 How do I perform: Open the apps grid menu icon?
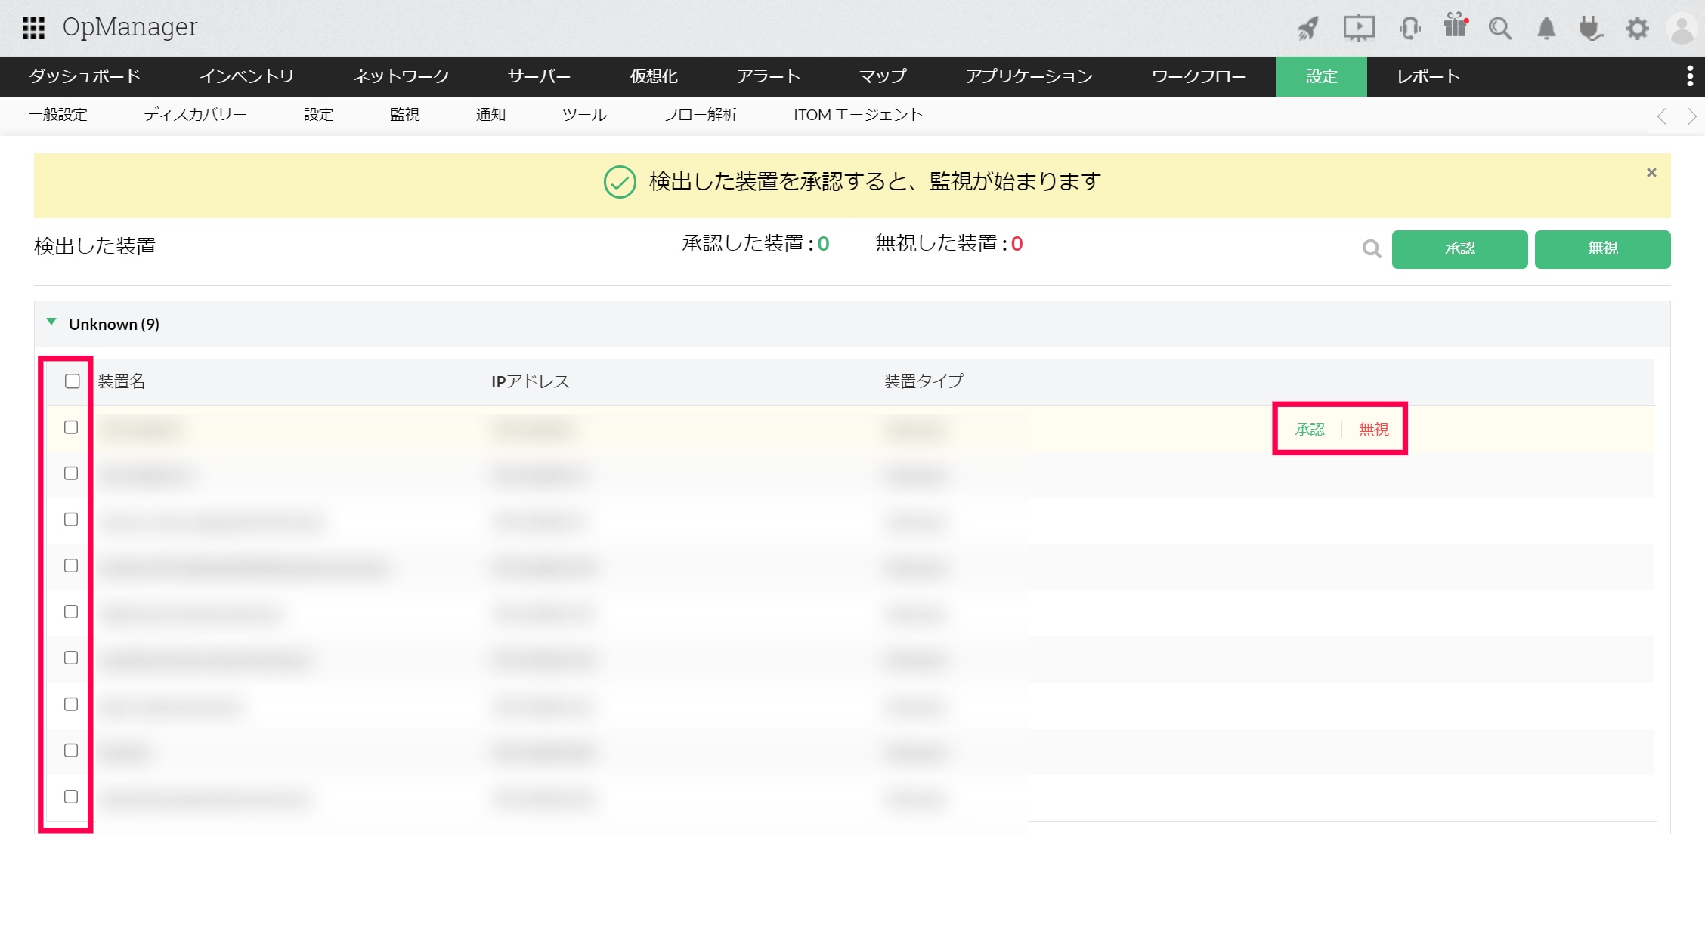click(x=33, y=28)
